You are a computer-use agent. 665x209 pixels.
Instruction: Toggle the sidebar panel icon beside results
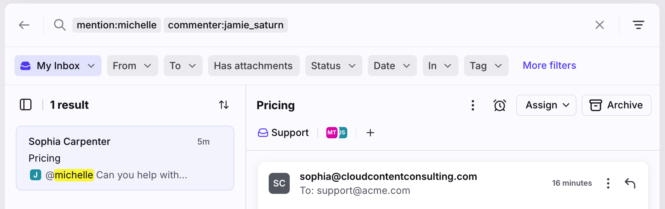pos(26,105)
